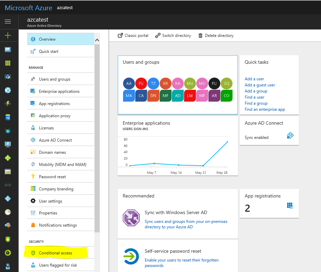
Task: Open Password reset menu item
Action: point(61,177)
